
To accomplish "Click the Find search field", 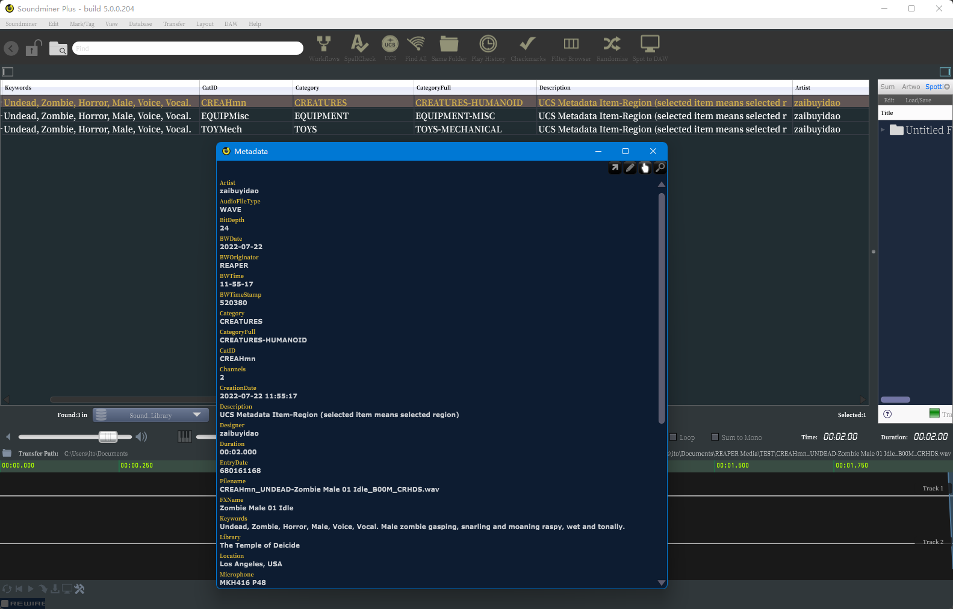I will click(x=188, y=48).
